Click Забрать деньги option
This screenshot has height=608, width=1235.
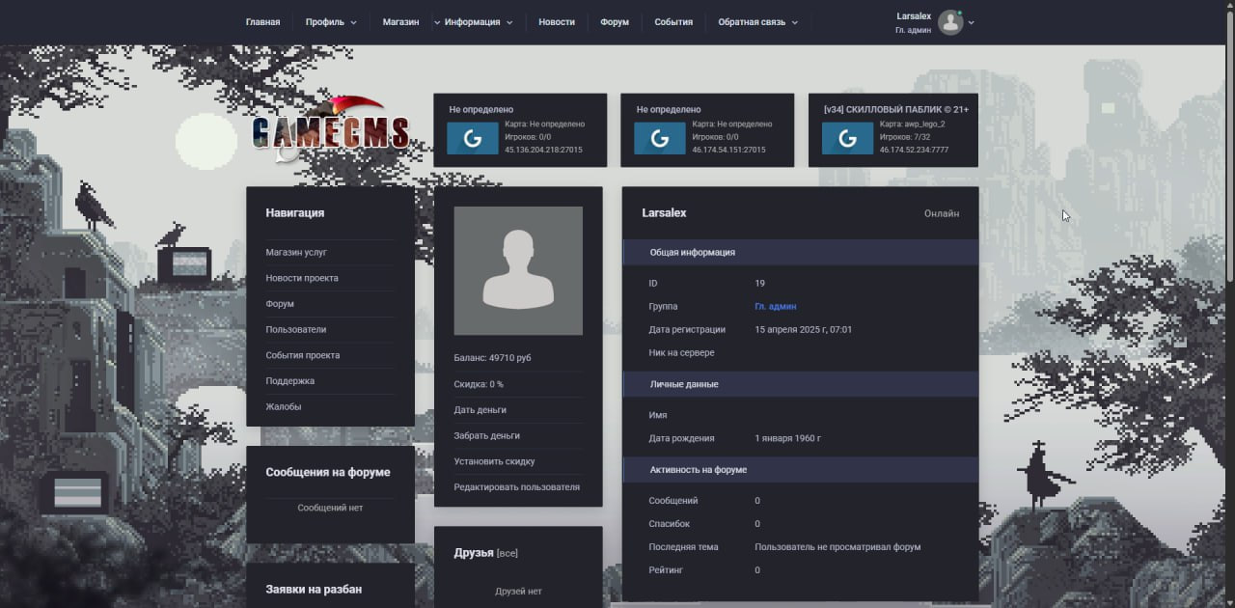point(486,436)
